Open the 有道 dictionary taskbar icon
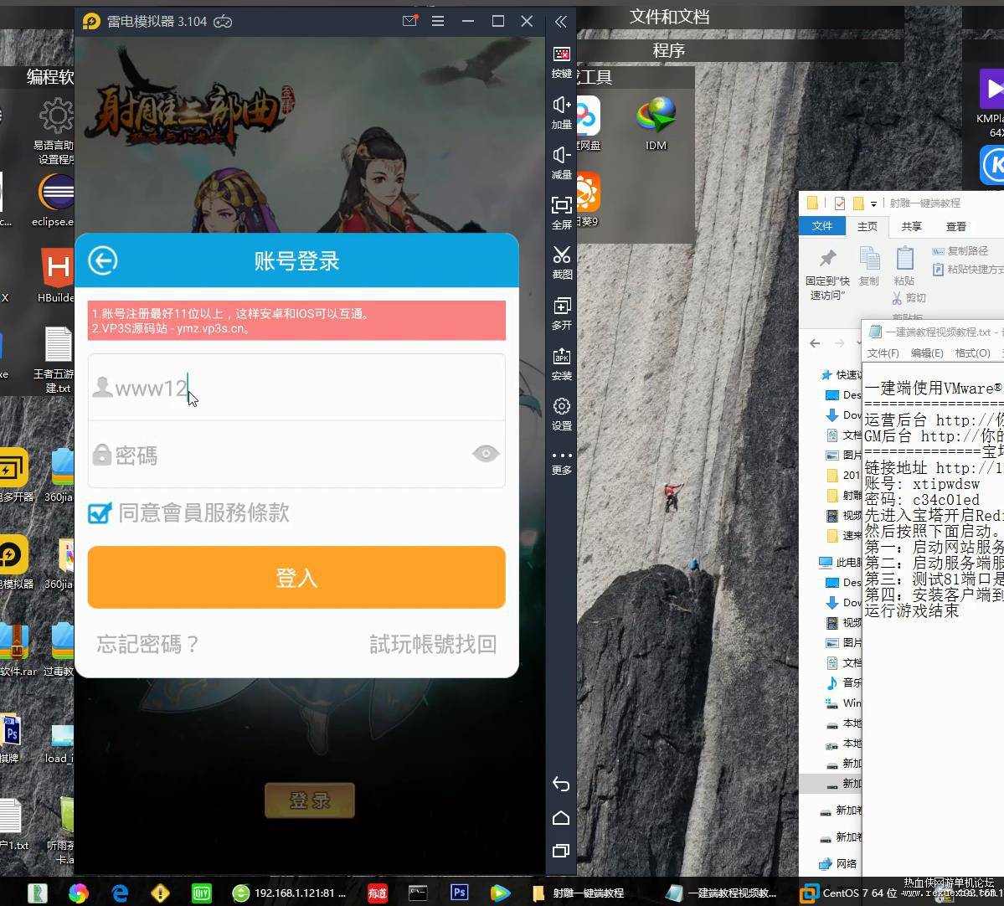 [377, 893]
